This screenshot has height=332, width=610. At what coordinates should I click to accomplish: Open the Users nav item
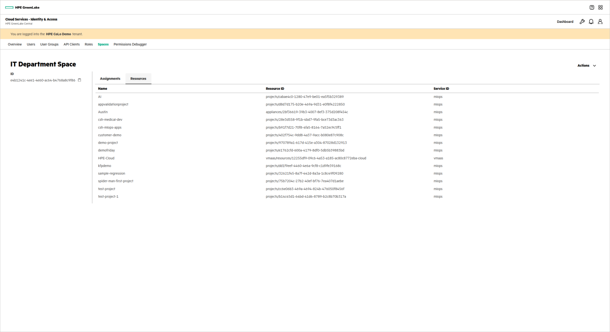click(x=31, y=44)
